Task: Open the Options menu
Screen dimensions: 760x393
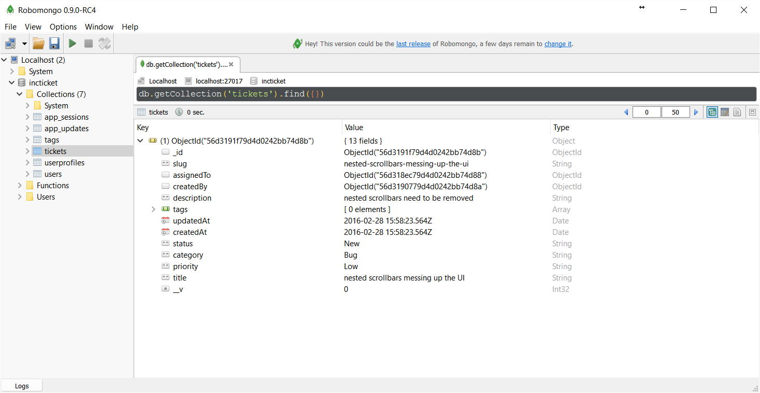Action: tap(63, 26)
